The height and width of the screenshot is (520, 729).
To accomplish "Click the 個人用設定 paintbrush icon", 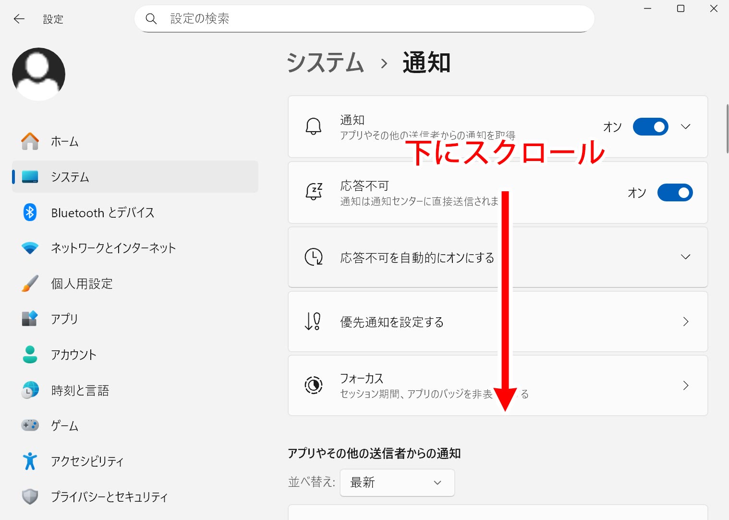I will [30, 284].
